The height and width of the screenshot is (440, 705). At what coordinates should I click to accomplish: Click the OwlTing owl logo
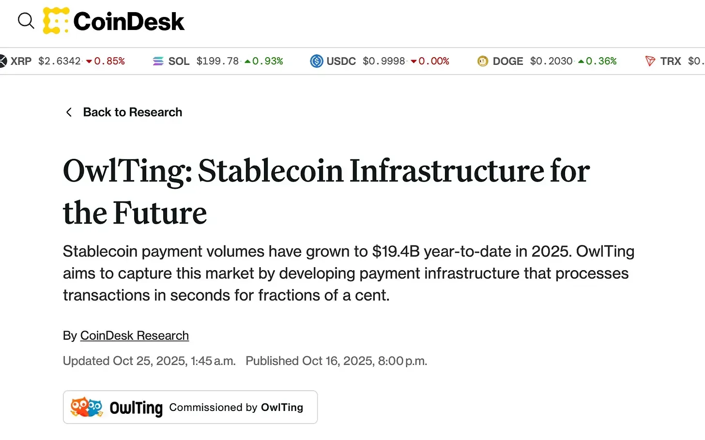[87, 407]
